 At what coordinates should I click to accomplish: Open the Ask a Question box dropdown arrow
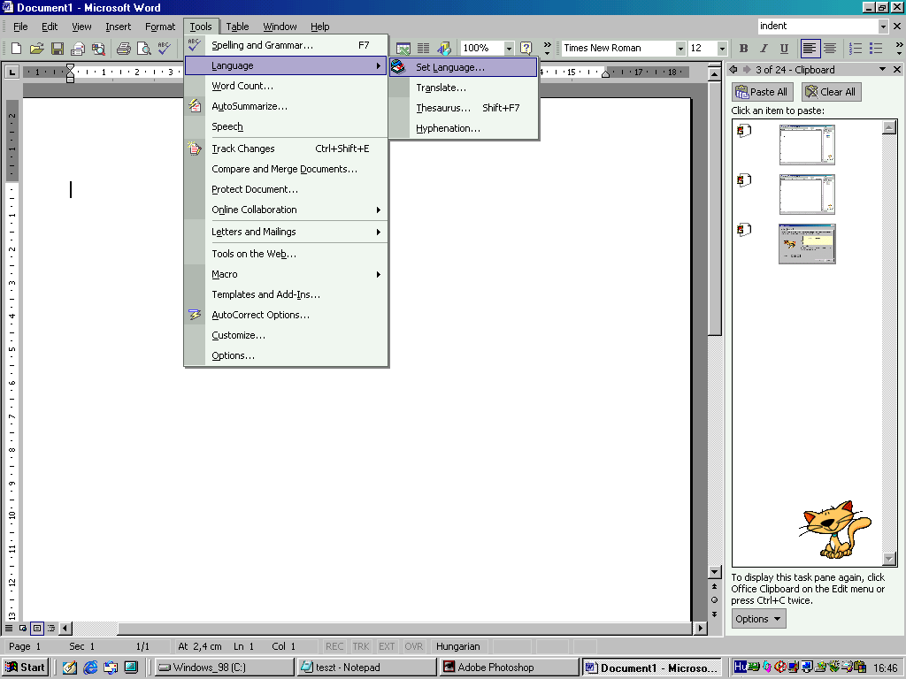tap(883, 26)
